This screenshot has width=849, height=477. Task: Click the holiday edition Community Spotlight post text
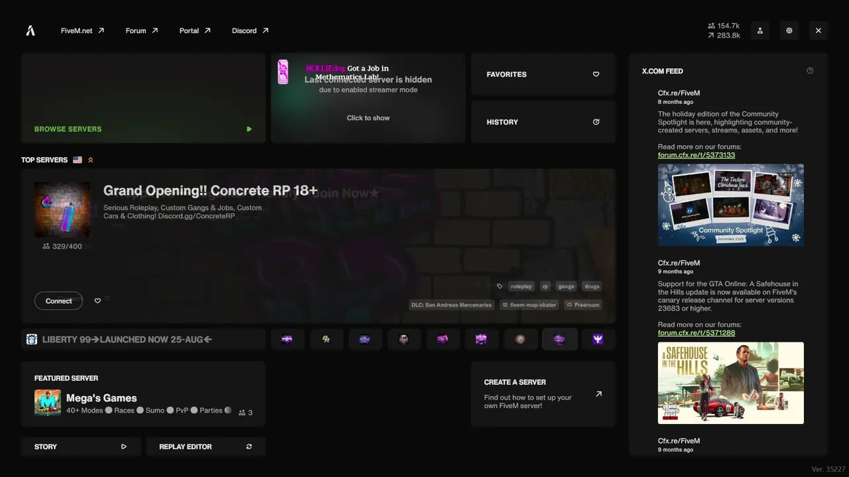[728, 122]
